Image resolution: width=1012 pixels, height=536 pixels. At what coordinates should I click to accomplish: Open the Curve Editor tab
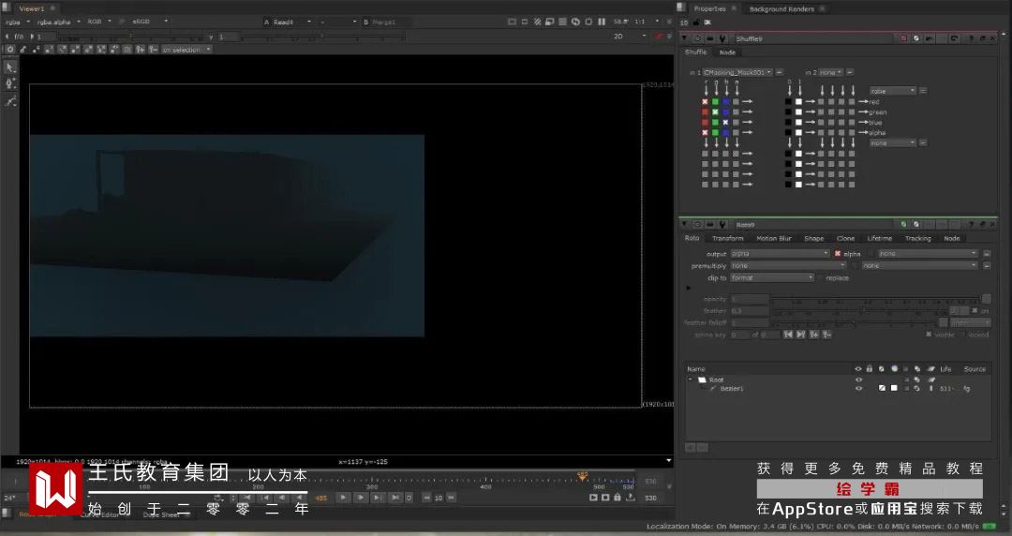pos(99,514)
